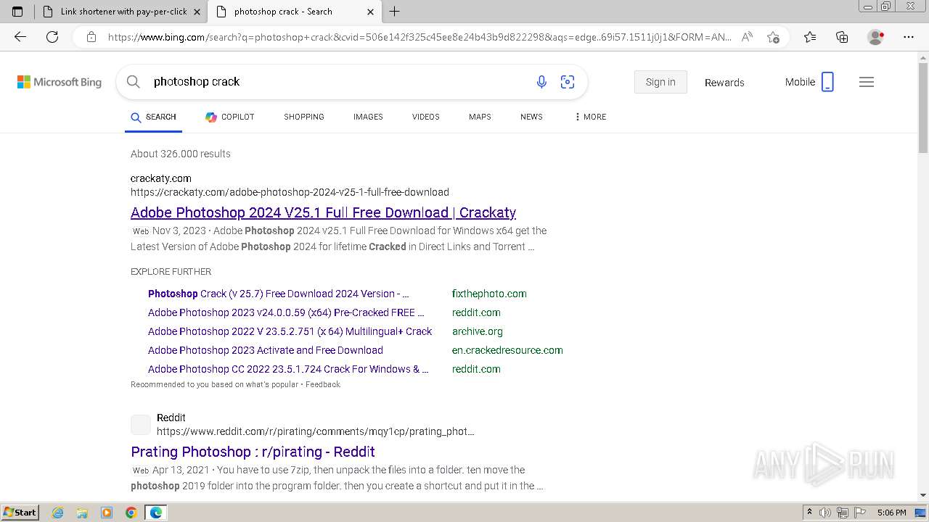Open the Mobile phone icon link
Viewport: 929px width, 522px height.
pyautogui.click(x=827, y=82)
